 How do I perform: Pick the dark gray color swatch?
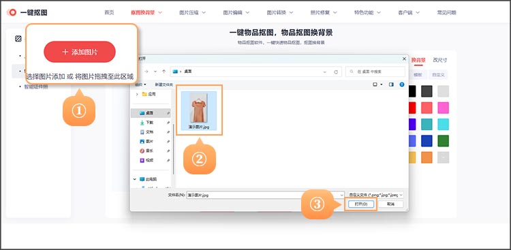(x=427, y=91)
